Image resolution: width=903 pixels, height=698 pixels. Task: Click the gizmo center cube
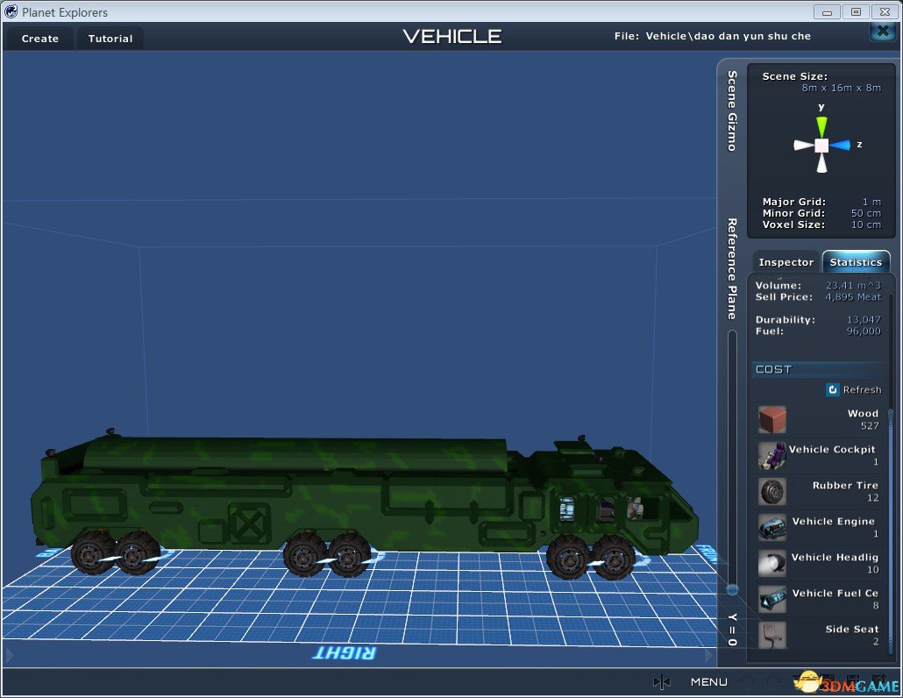pos(821,146)
